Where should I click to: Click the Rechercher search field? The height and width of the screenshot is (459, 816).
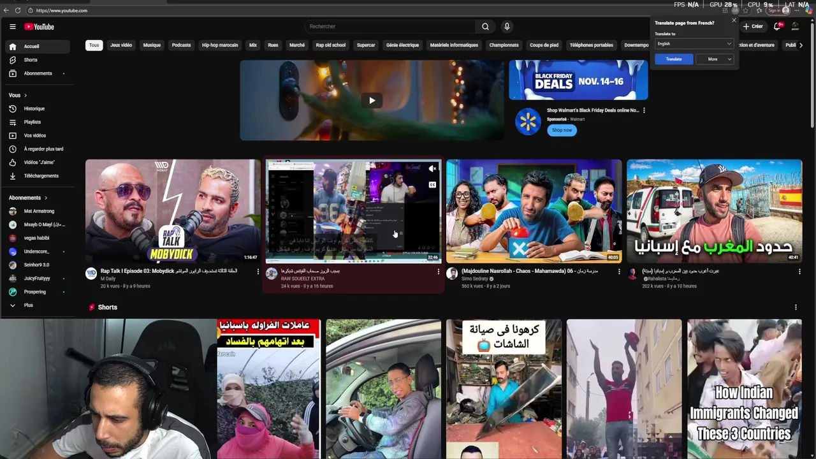click(x=390, y=27)
